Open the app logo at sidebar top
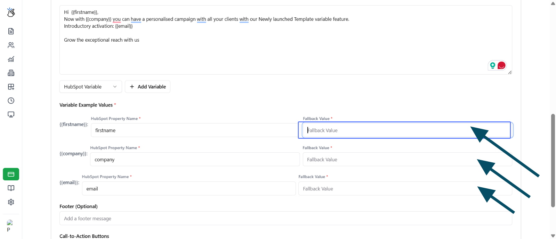This screenshot has height=239, width=556. [11, 12]
